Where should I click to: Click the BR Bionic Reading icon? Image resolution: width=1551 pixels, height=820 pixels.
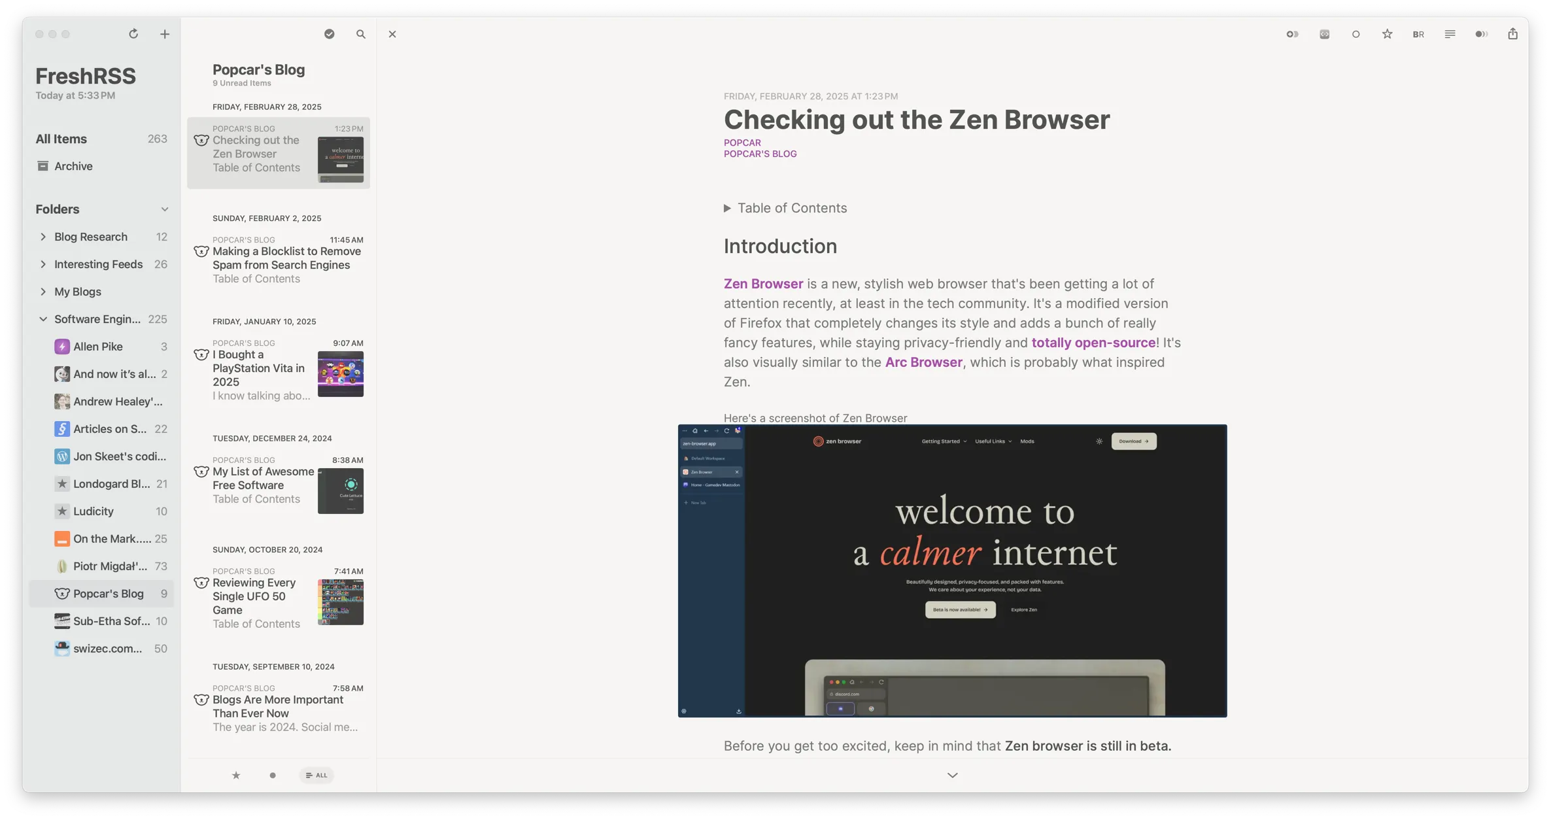click(x=1418, y=34)
